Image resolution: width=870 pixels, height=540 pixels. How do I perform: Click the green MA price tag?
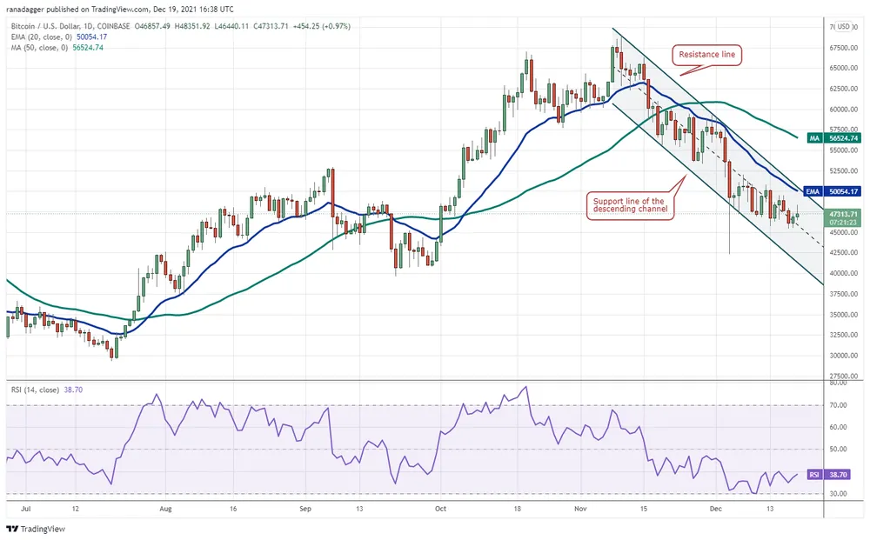(x=843, y=137)
